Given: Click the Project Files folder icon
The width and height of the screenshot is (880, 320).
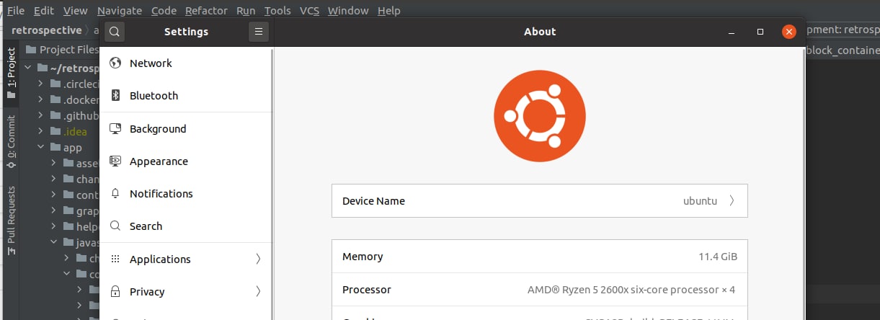Looking at the screenshot, I should click(x=31, y=50).
